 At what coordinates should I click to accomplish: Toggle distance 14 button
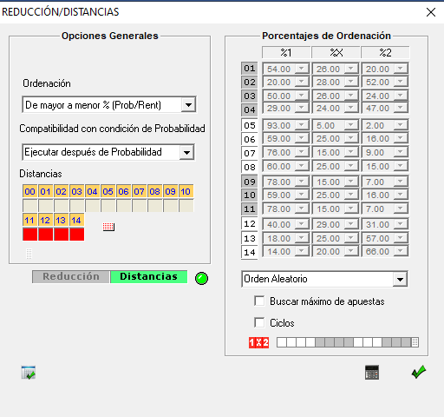coord(76,220)
